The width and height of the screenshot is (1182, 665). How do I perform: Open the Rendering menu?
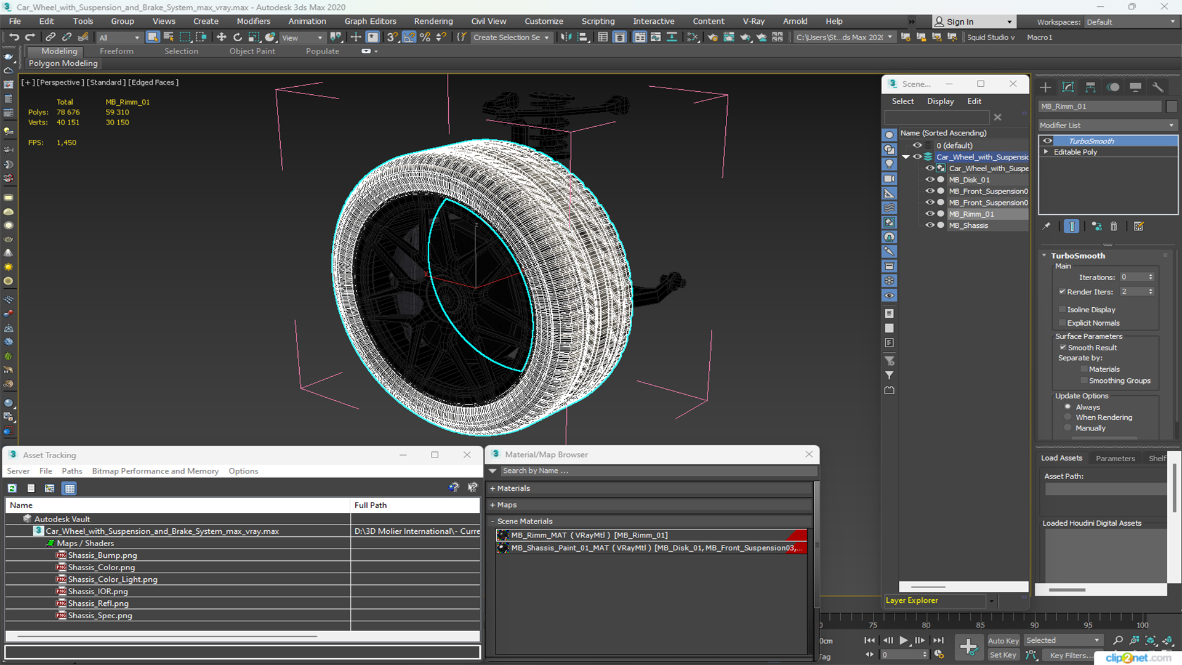[x=433, y=21]
